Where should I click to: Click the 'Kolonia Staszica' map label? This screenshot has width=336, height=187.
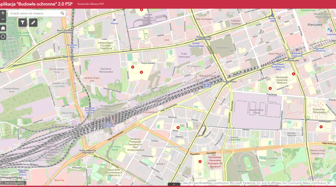coord(292,134)
